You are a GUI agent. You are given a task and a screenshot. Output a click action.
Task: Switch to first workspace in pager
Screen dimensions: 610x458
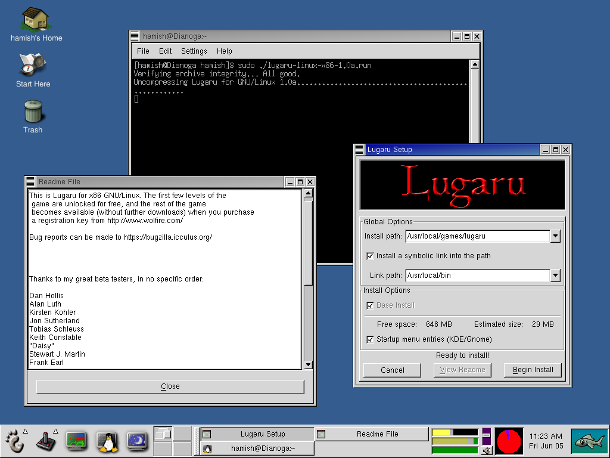[163, 433]
